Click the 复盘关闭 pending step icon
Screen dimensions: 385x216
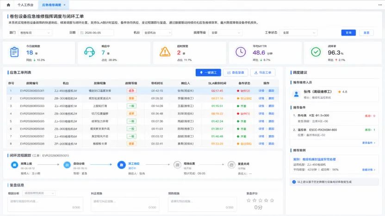[231, 165]
